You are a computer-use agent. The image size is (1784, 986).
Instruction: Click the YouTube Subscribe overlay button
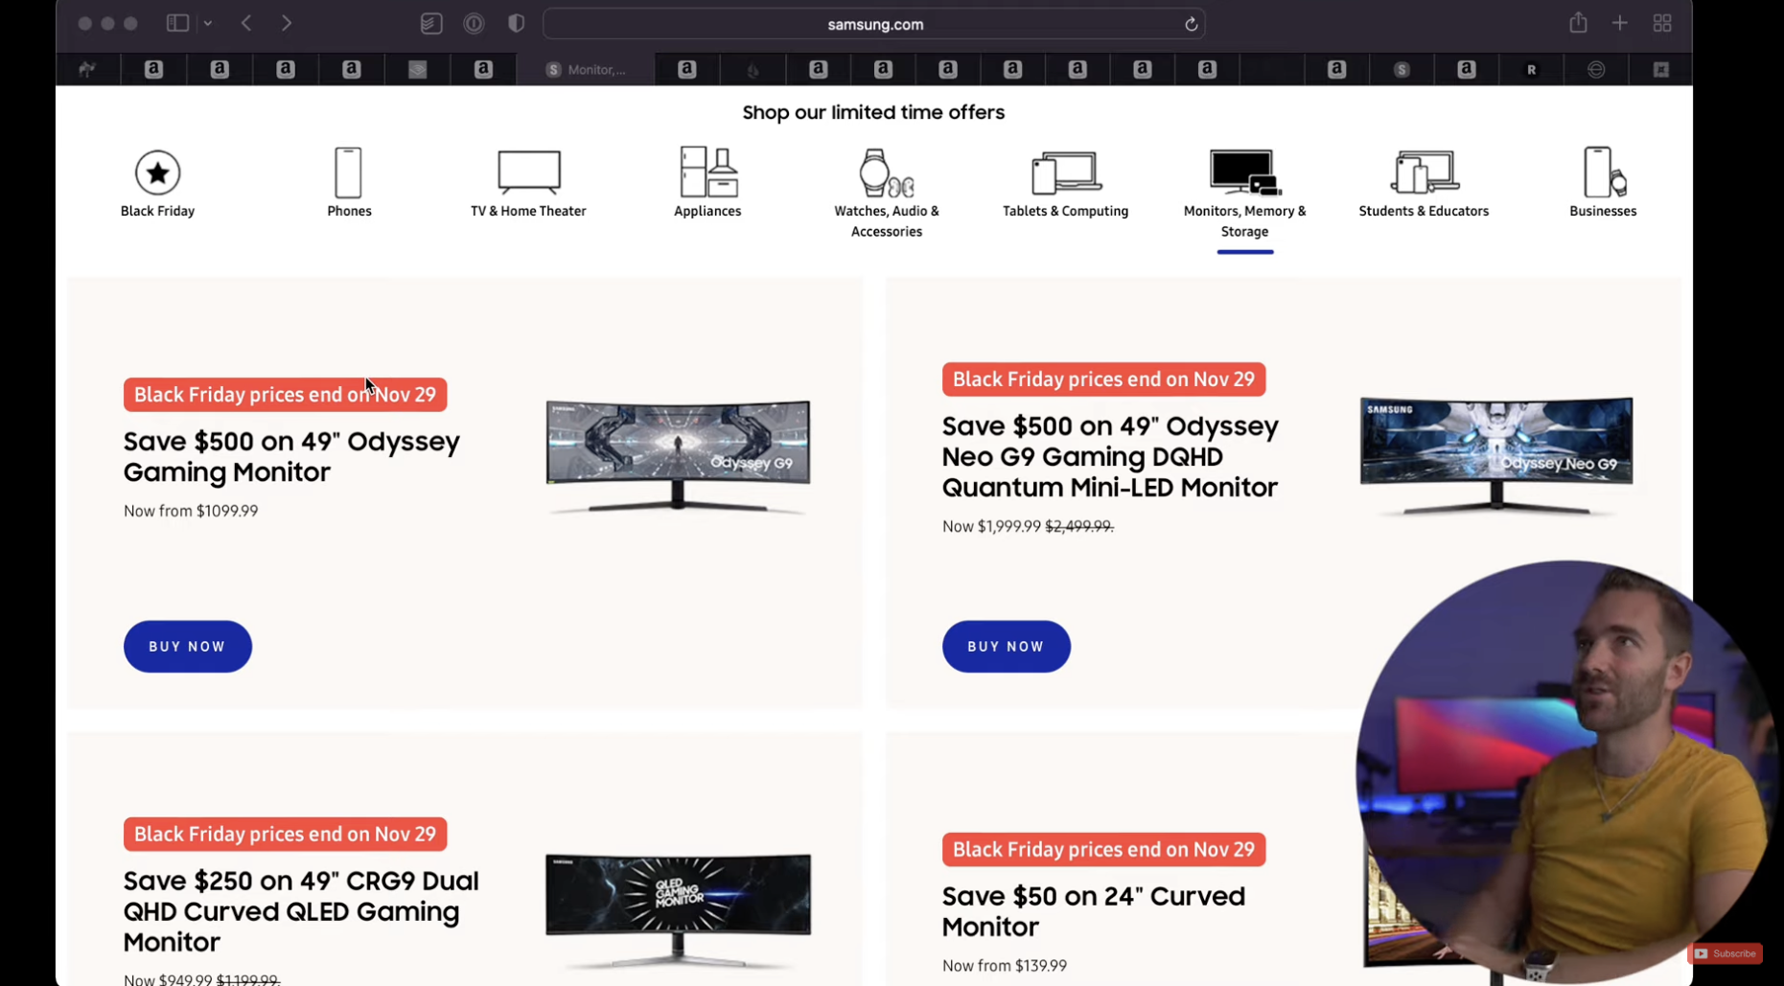pos(1725,953)
